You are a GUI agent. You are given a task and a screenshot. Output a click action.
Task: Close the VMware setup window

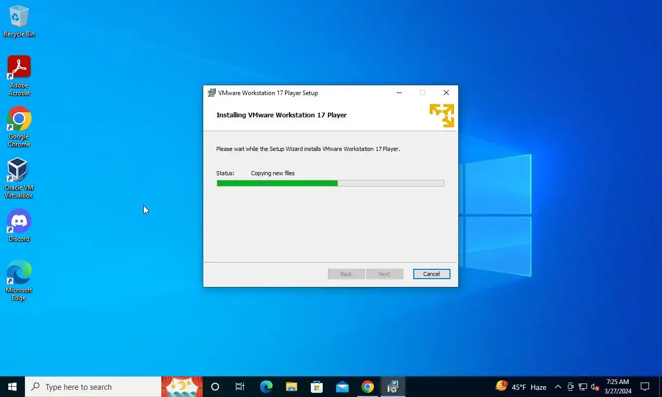(446, 93)
